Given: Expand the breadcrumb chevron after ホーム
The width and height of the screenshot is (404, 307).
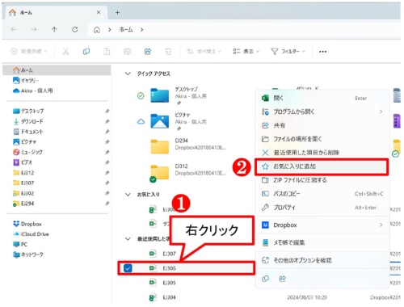Looking at the screenshot, I should point(141,30).
